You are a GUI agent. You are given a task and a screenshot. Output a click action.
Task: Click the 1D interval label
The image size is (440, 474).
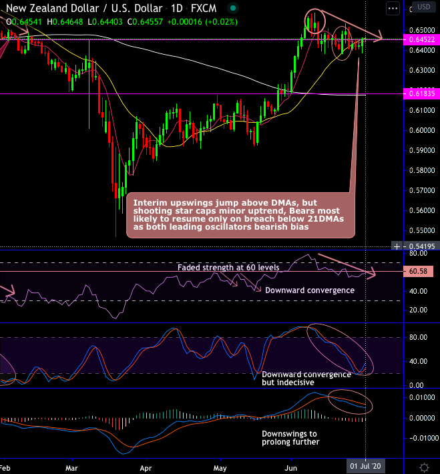tap(177, 9)
